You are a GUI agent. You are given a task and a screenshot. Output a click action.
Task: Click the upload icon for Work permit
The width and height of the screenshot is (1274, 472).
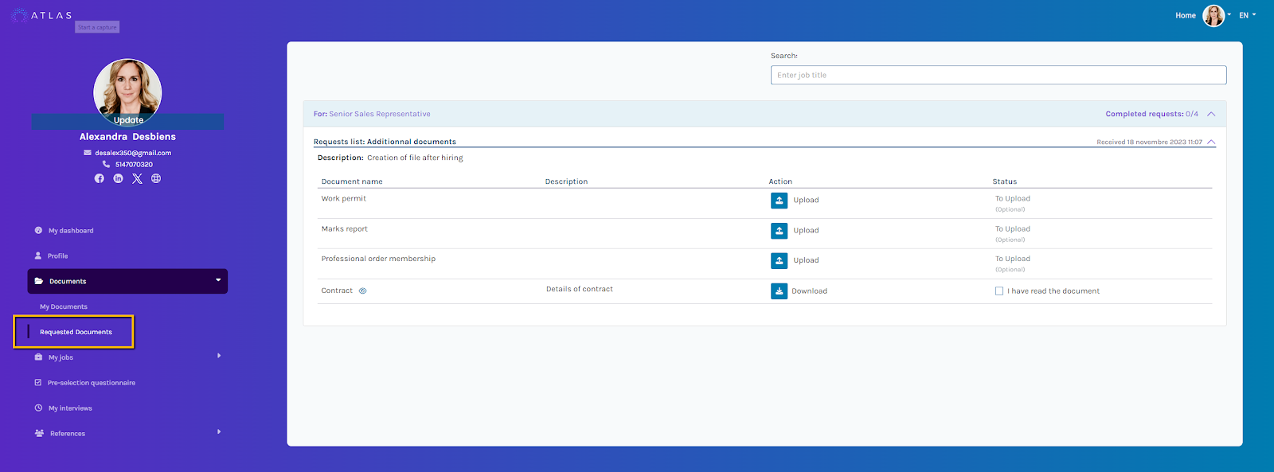coord(779,201)
